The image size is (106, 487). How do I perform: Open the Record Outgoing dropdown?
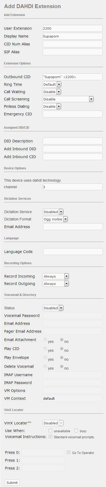tap(56, 284)
